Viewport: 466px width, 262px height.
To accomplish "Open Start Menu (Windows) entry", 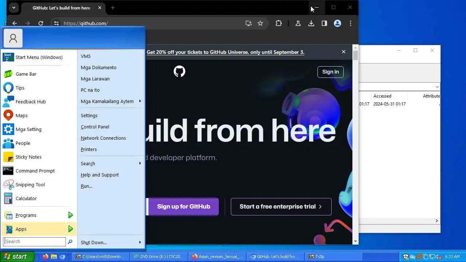I will 38,57.
